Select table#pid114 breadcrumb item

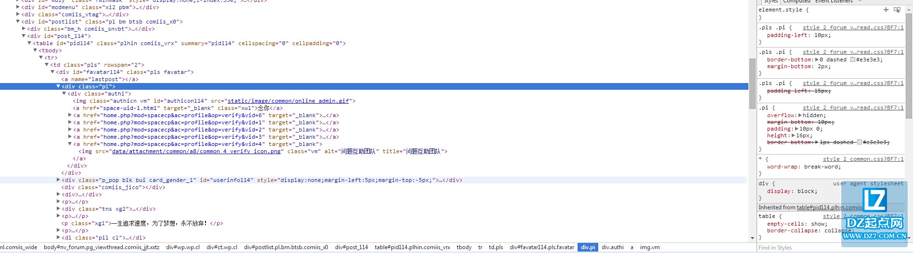point(412,247)
